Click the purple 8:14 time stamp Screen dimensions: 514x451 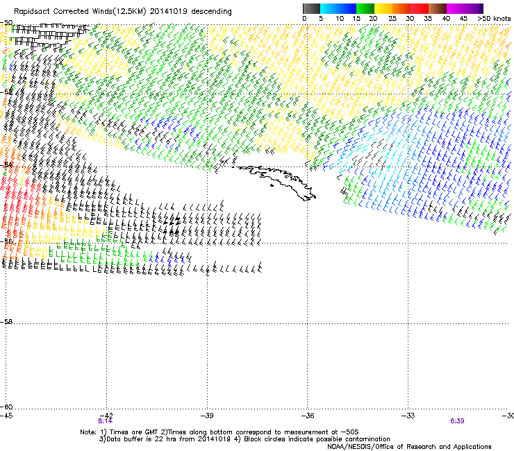(x=105, y=421)
